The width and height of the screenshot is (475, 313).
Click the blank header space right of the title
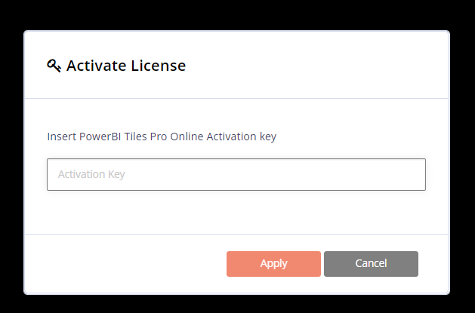(317, 66)
